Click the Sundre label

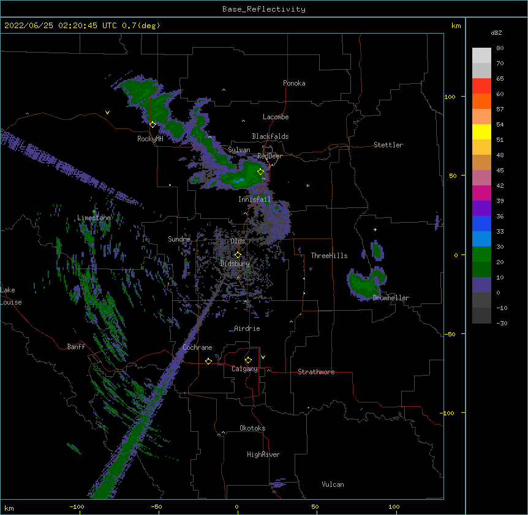click(179, 239)
